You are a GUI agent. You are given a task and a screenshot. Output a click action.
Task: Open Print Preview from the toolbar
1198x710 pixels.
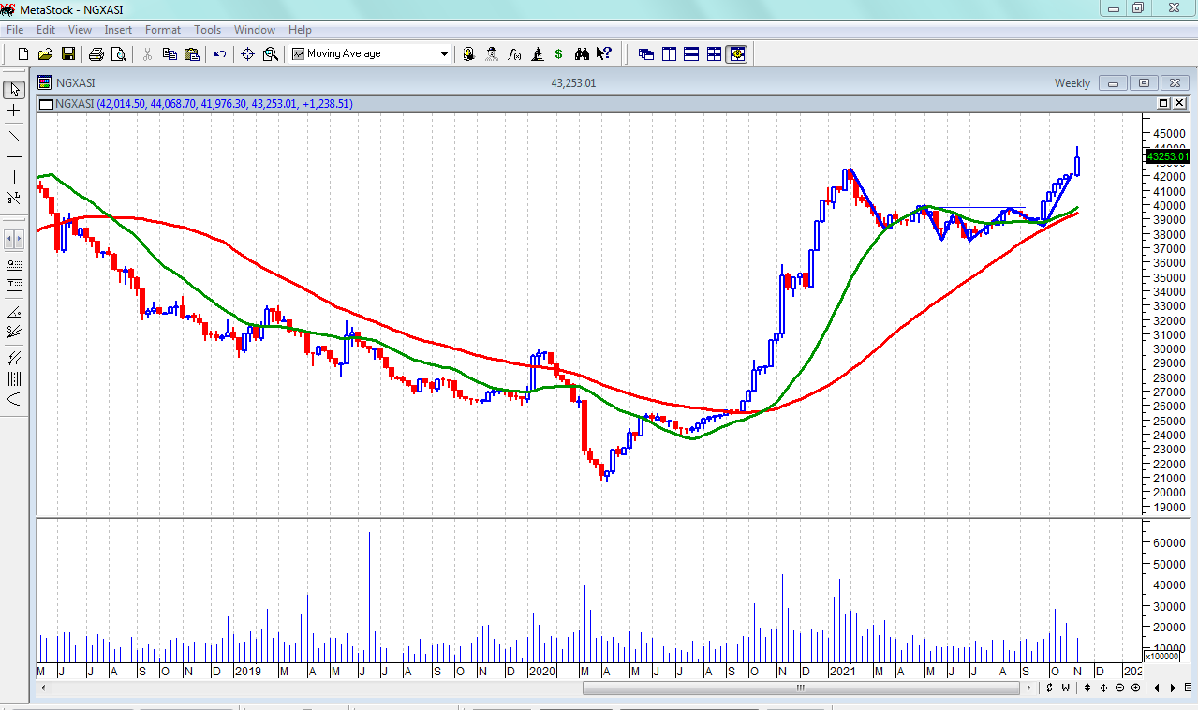tap(118, 54)
